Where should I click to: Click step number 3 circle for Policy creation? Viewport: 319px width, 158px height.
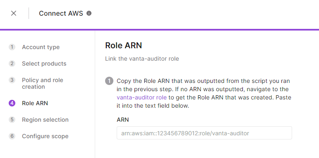(12, 80)
